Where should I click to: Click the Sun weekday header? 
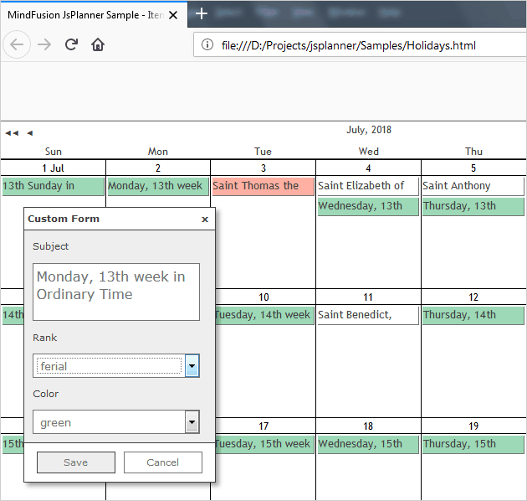53,152
